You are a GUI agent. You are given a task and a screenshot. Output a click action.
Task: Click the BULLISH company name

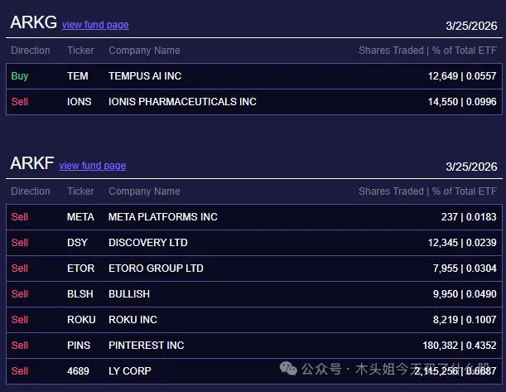click(129, 294)
